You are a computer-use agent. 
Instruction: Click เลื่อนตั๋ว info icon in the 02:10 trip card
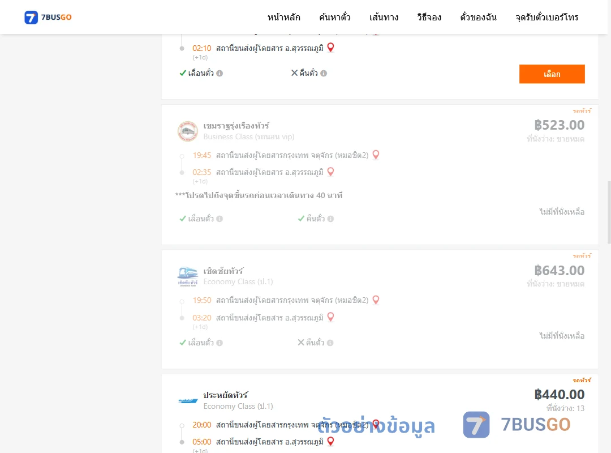pos(220,74)
